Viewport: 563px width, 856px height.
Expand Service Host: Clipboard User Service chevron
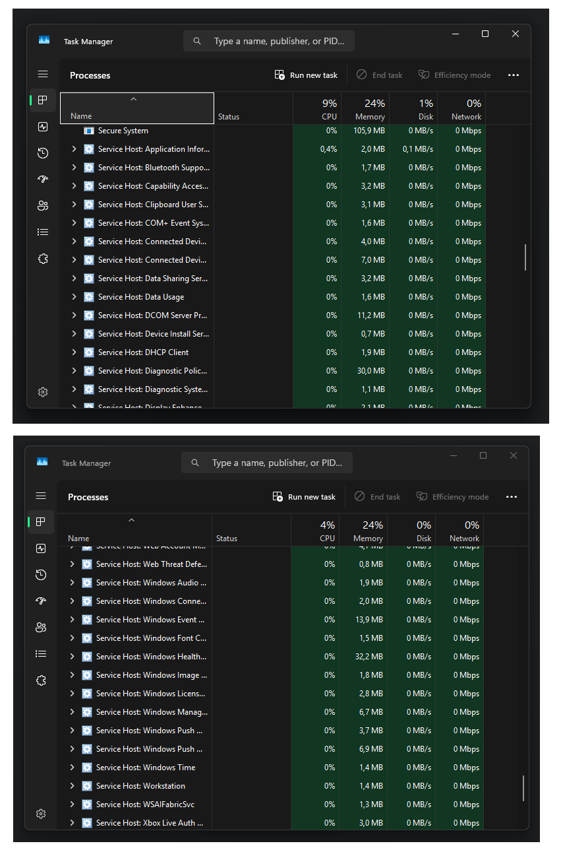point(74,205)
